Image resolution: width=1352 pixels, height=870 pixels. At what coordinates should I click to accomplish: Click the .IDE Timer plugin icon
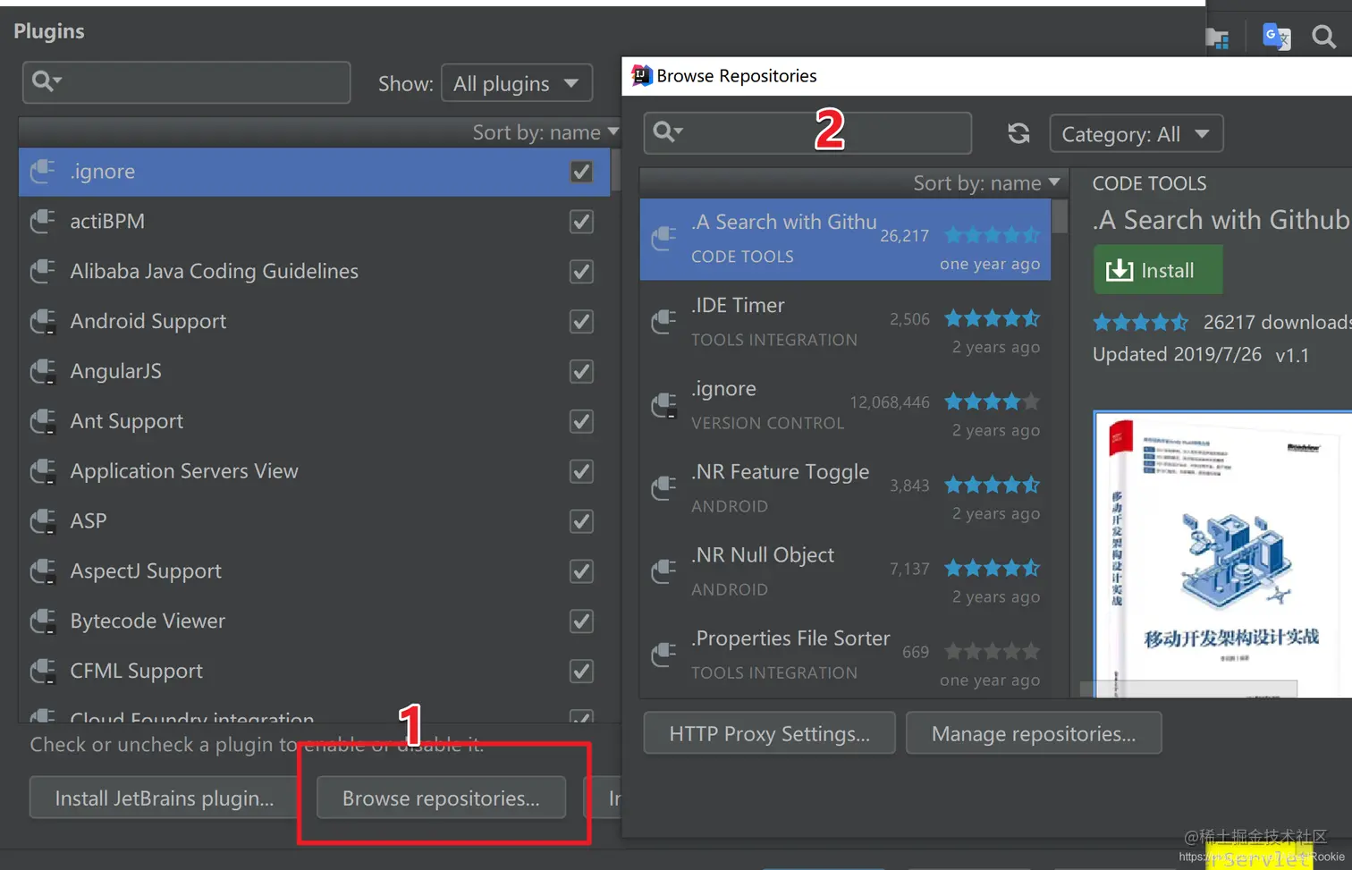[x=663, y=321]
